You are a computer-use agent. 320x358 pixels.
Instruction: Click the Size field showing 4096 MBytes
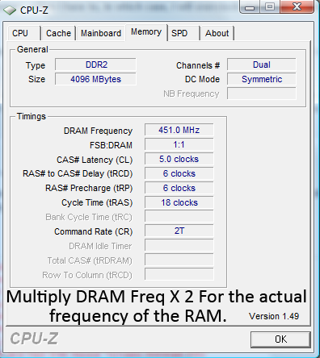pos(95,79)
